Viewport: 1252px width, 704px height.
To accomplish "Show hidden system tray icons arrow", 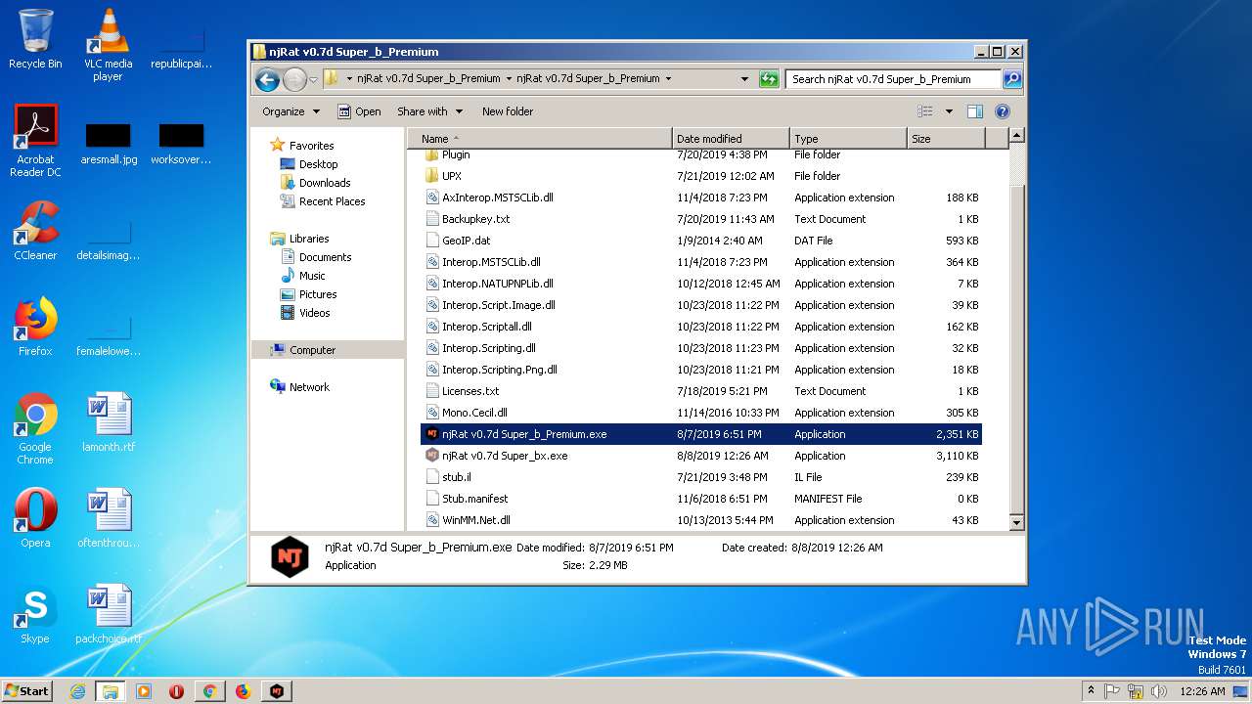I will (x=1091, y=690).
